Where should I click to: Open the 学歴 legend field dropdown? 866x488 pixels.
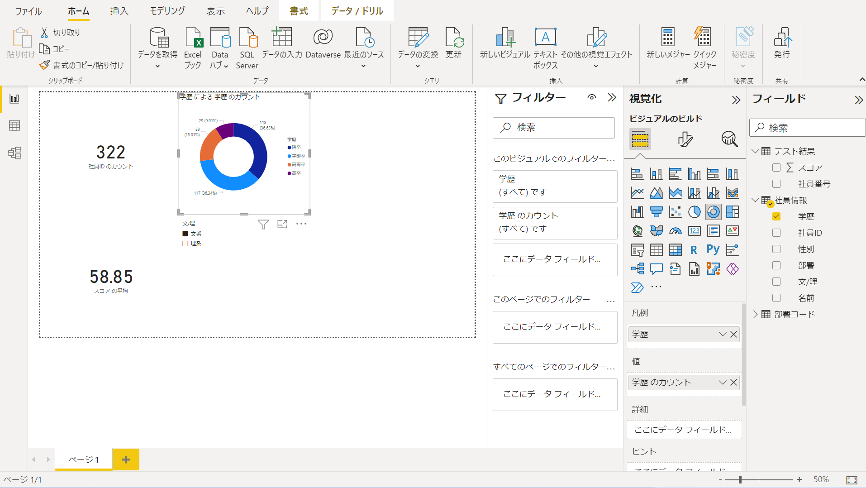pos(722,335)
